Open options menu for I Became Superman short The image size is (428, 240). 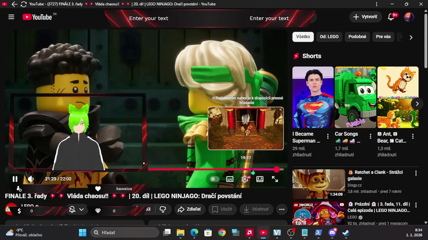pyautogui.click(x=328, y=136)
